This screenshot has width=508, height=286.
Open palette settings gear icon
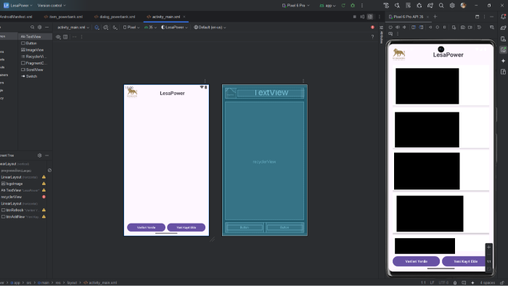coord(39,28)
